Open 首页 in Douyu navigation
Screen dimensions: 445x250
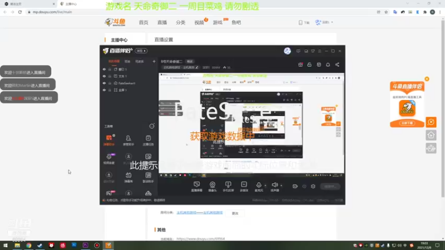click(x=144, y=22)
